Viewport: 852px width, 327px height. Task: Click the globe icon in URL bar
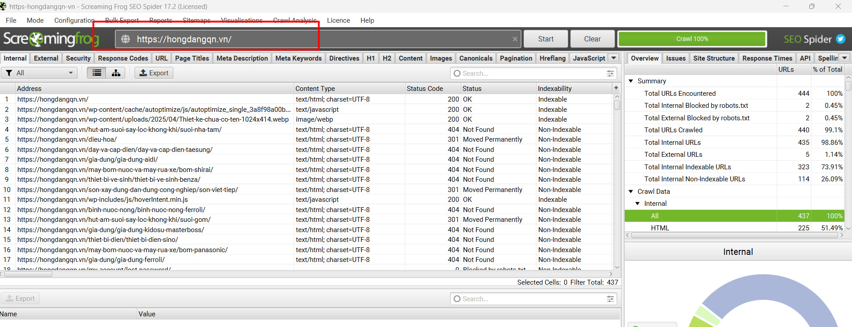126,39
